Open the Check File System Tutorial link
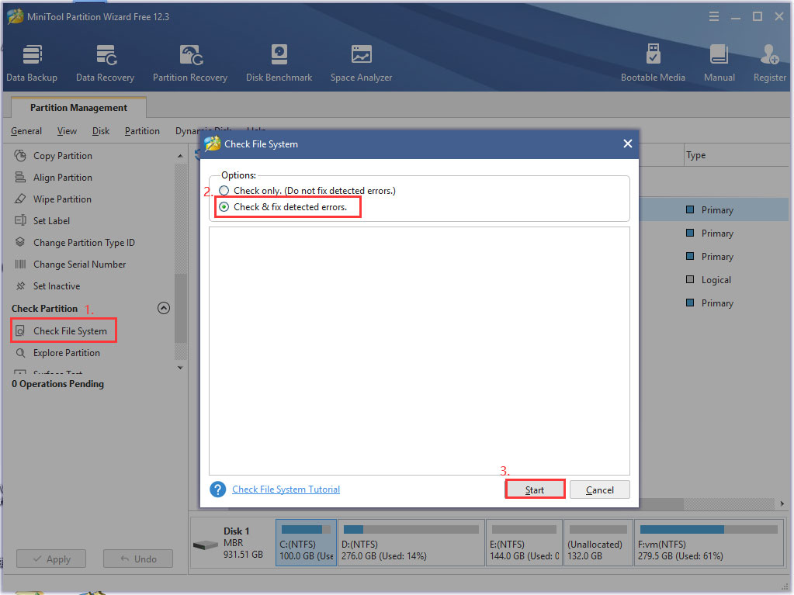This screenshot has width=794, height=595. click(x=286, y=489)
